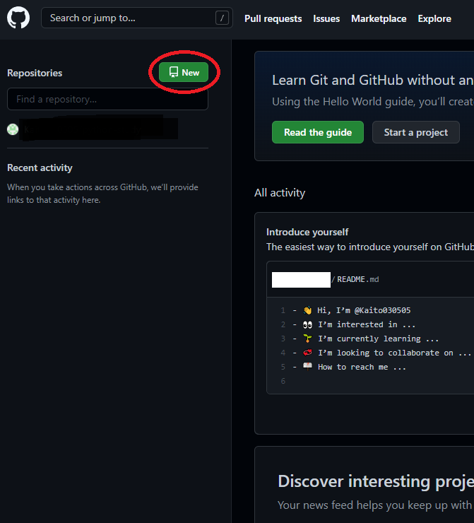Click line 'I'm currently learning ...'
Viewport: 474px width, 523px height.
[379, 339]
